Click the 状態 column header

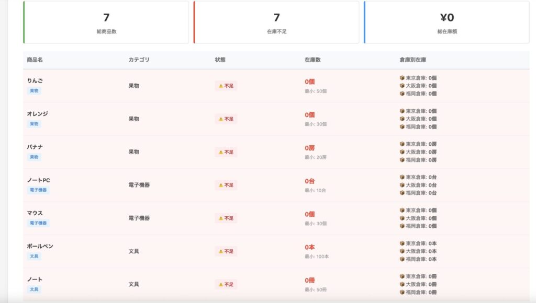pos(220,60)
